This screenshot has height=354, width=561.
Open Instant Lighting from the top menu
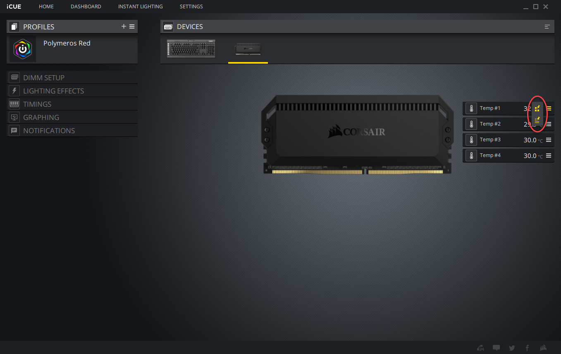(x=140, y=7)
